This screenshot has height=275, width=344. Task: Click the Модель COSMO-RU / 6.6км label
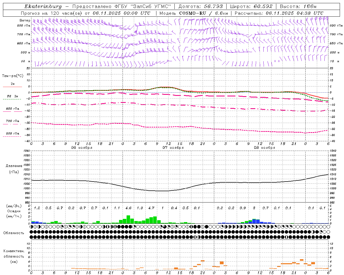(193, 13)
